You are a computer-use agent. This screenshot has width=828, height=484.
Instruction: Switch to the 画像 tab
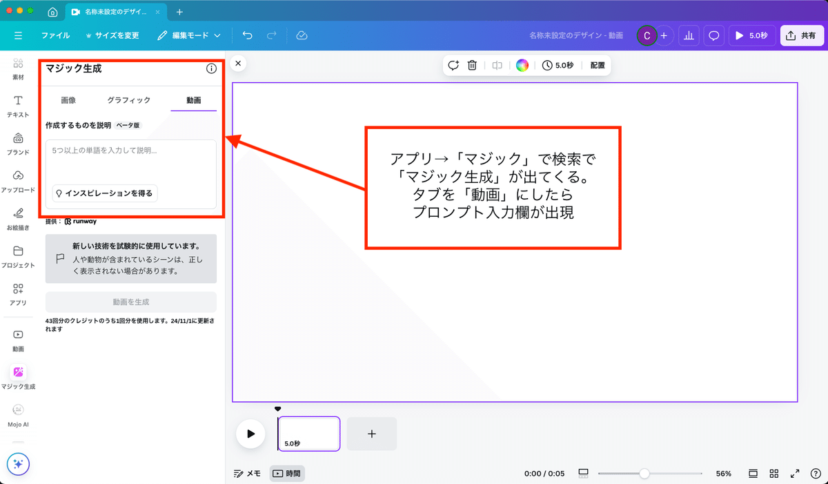pos(68,100)
